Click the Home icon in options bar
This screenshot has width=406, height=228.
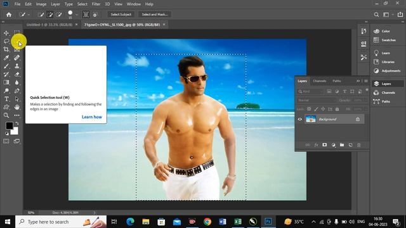[9, 15]
